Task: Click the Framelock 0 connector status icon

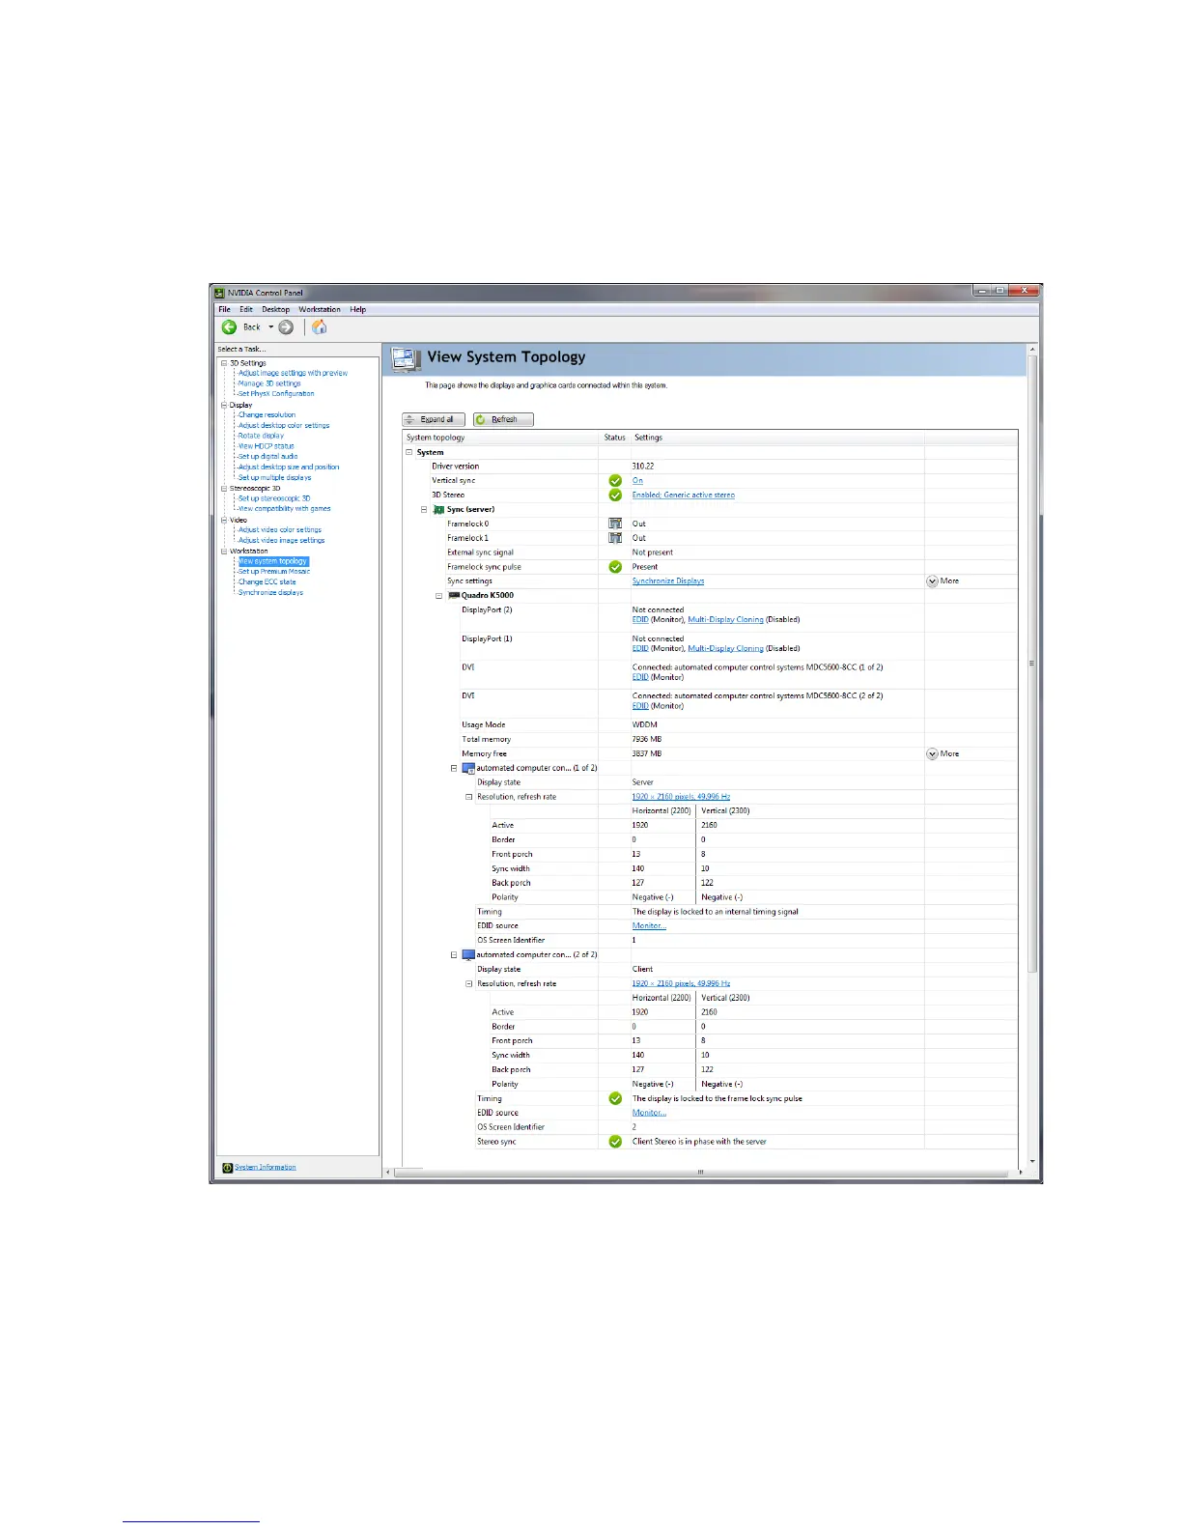Action: 615,524
